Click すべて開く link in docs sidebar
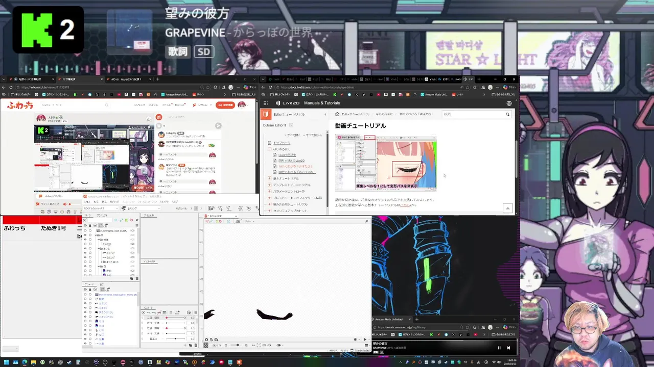Image resolution: width=654 pixels, height=367 pixels. click(293, 135)
